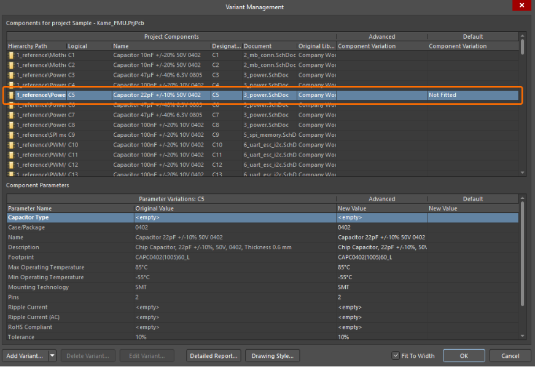The image size is (535, 367).
Task: Click scroll-up arrow of components list
Action: pos(522,36)
